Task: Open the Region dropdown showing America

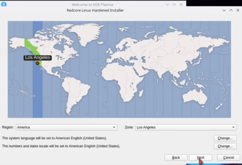Action: click(x=67, y=127)
